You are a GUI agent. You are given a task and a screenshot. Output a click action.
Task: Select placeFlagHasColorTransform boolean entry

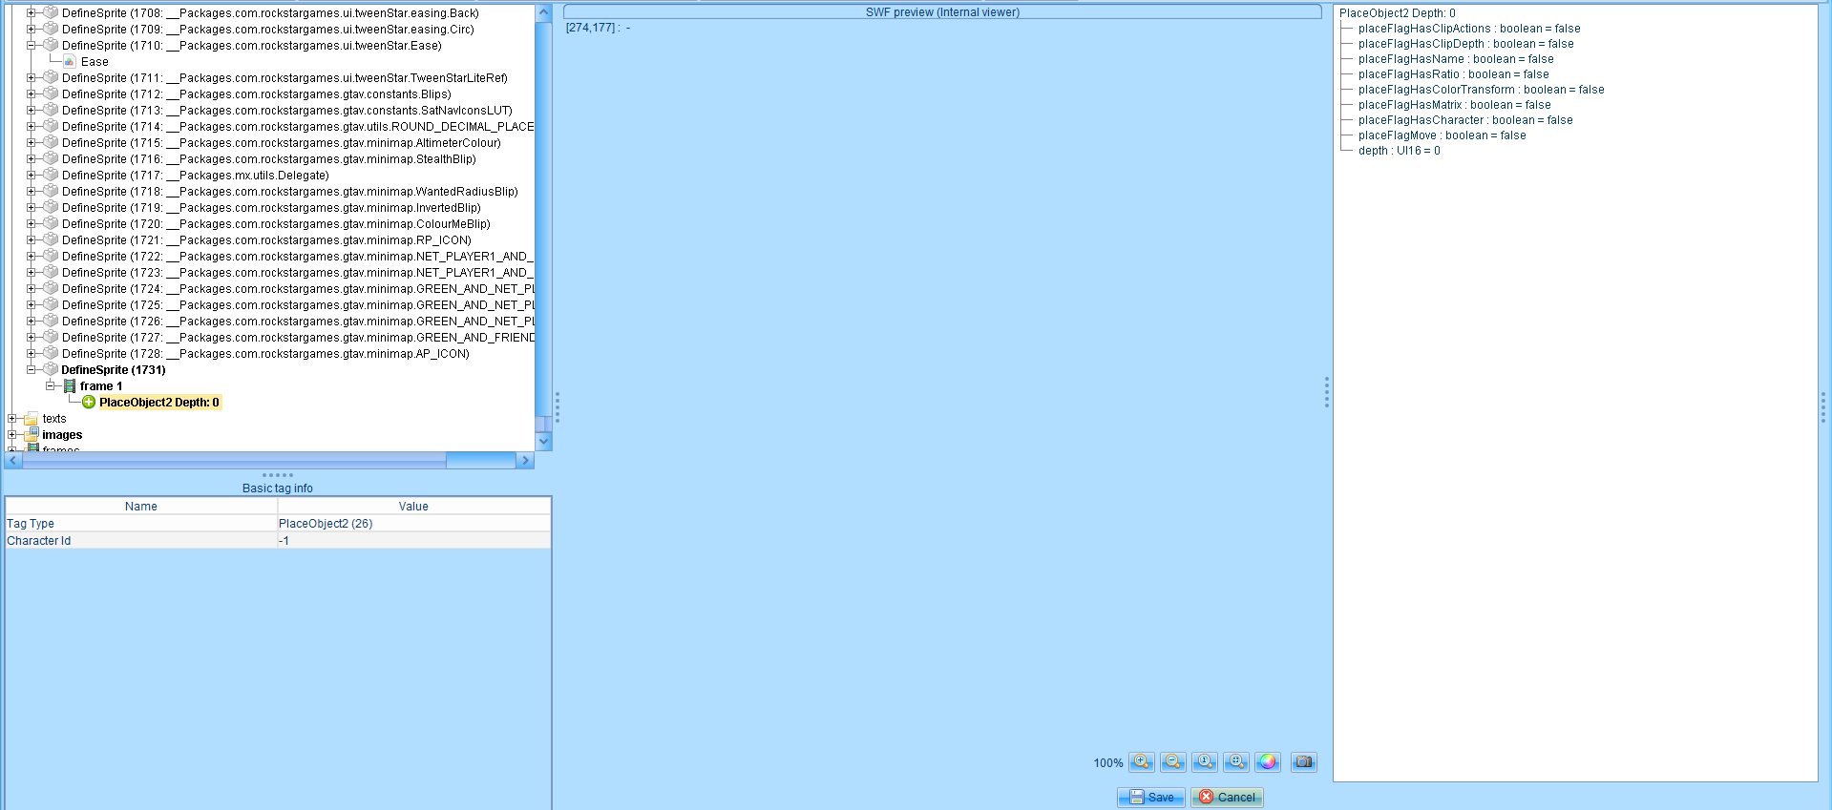tap(1481, 90)
